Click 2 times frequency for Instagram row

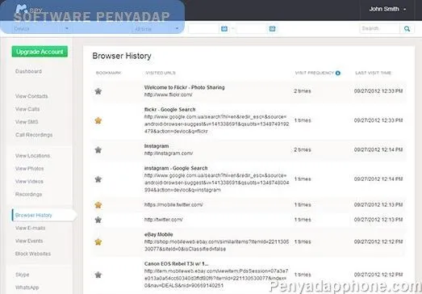pyautogui.click(x=303, y=149)
